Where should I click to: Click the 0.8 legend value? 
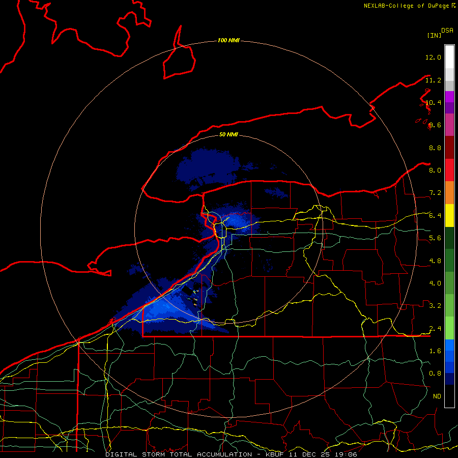[435, 374]
